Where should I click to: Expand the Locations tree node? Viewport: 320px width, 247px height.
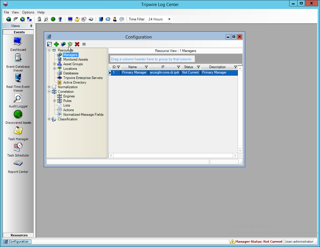point(54,69)
